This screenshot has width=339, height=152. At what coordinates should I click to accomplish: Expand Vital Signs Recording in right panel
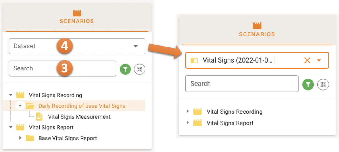(188, 112)
